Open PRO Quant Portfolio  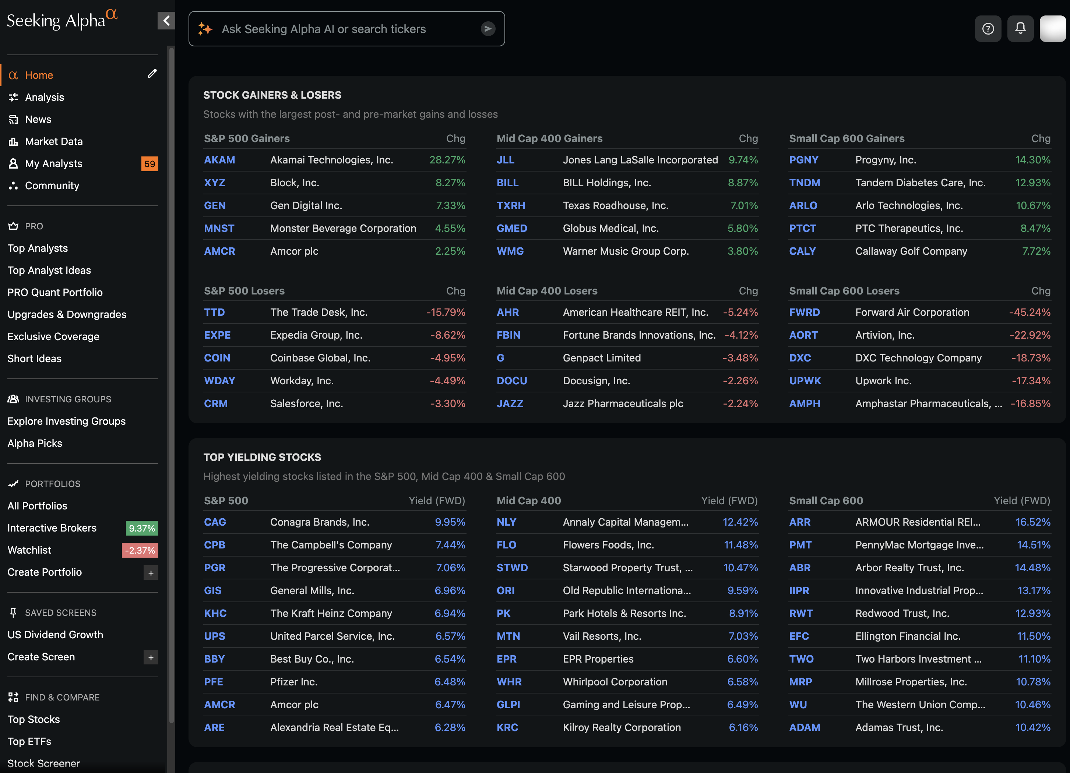55,292
